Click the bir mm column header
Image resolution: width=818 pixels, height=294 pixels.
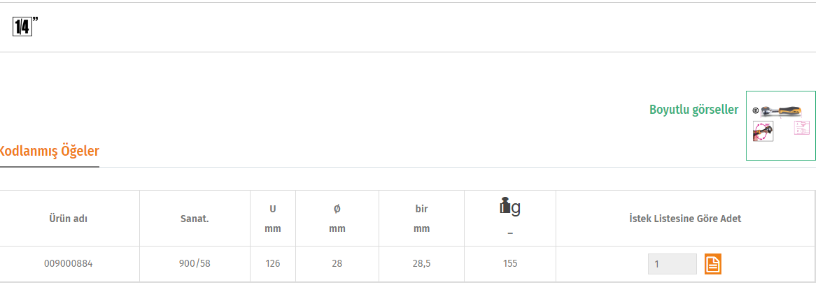pos(421,219)
